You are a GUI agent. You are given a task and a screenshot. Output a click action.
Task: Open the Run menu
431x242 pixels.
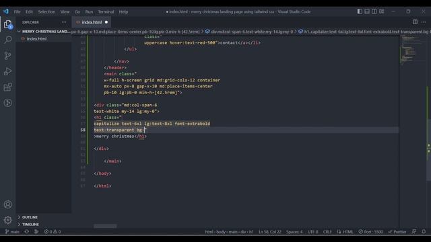click(89, 12)
